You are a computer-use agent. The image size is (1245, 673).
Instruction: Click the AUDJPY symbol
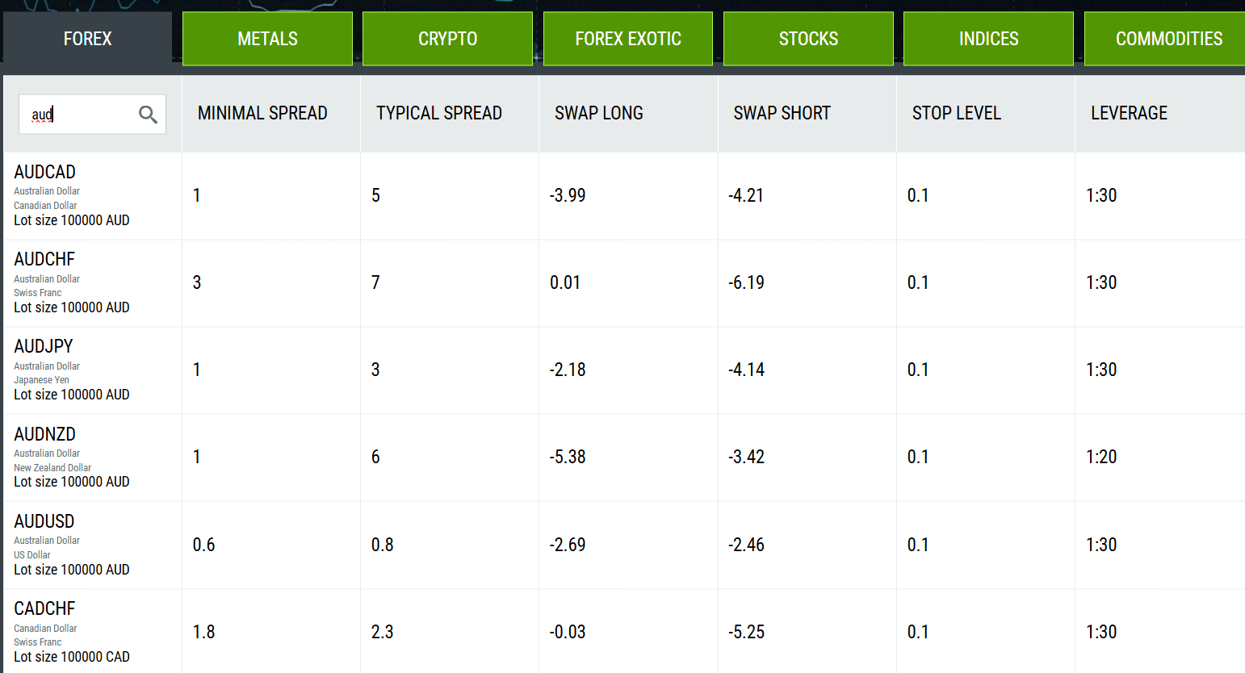44,346
